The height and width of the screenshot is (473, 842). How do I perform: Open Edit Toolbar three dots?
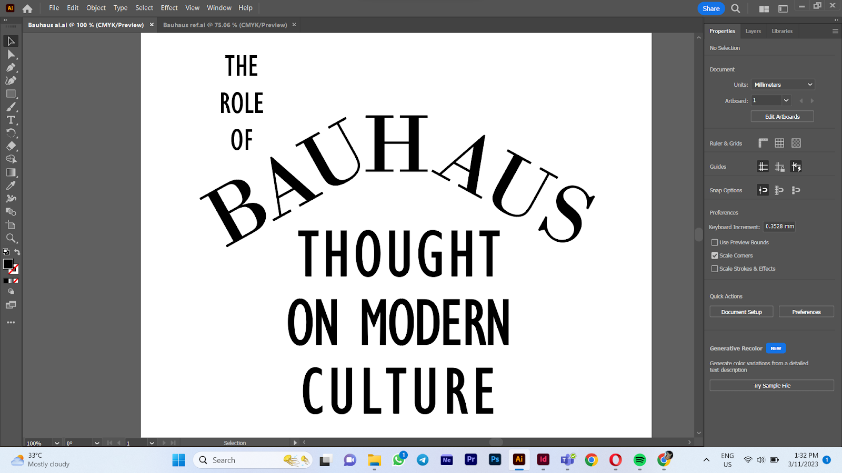(11, 322)
